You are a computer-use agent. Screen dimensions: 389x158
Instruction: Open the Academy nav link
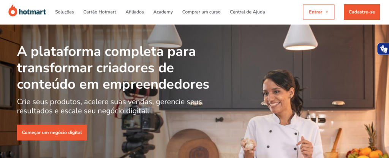(163, 12)
